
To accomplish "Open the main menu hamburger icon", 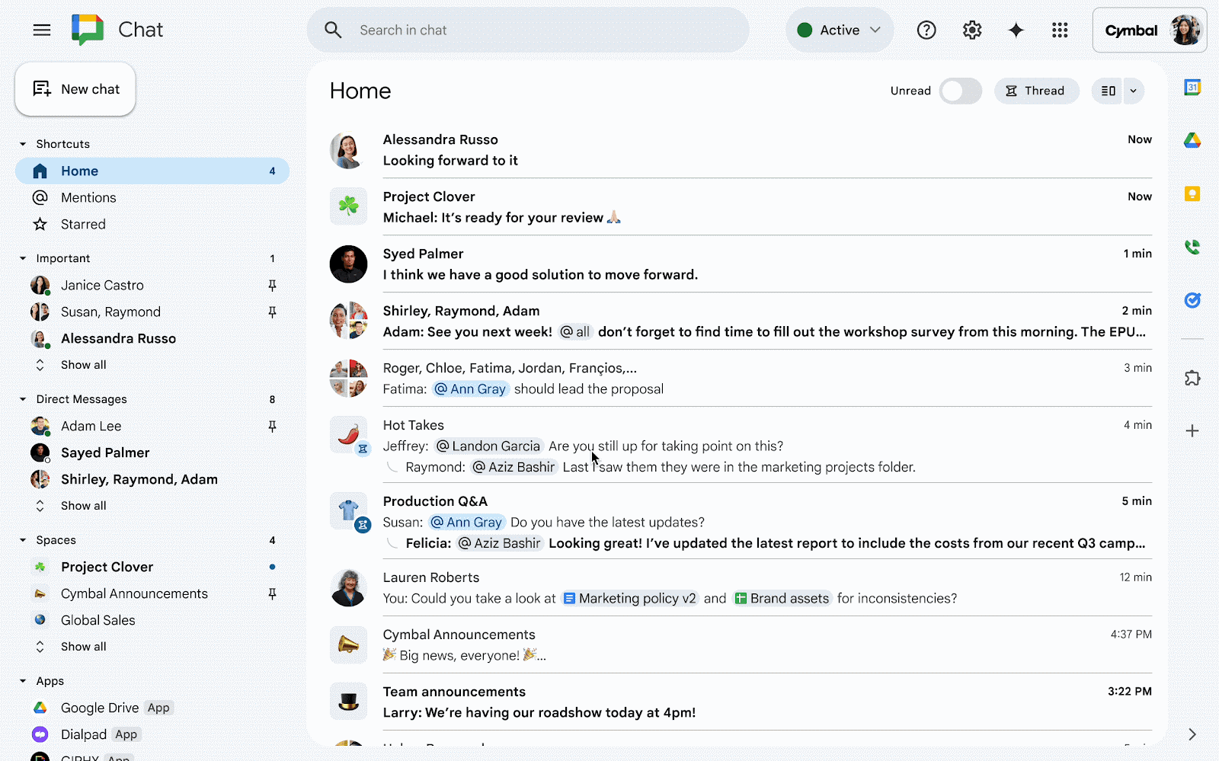I will pos(42,30).
